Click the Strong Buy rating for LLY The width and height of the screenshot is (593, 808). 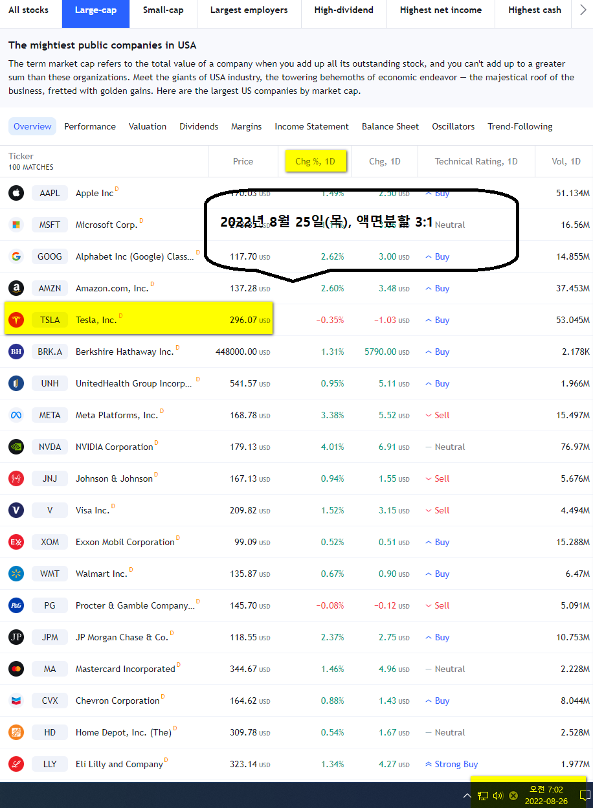pyautogui.click(x=451, y=764)
